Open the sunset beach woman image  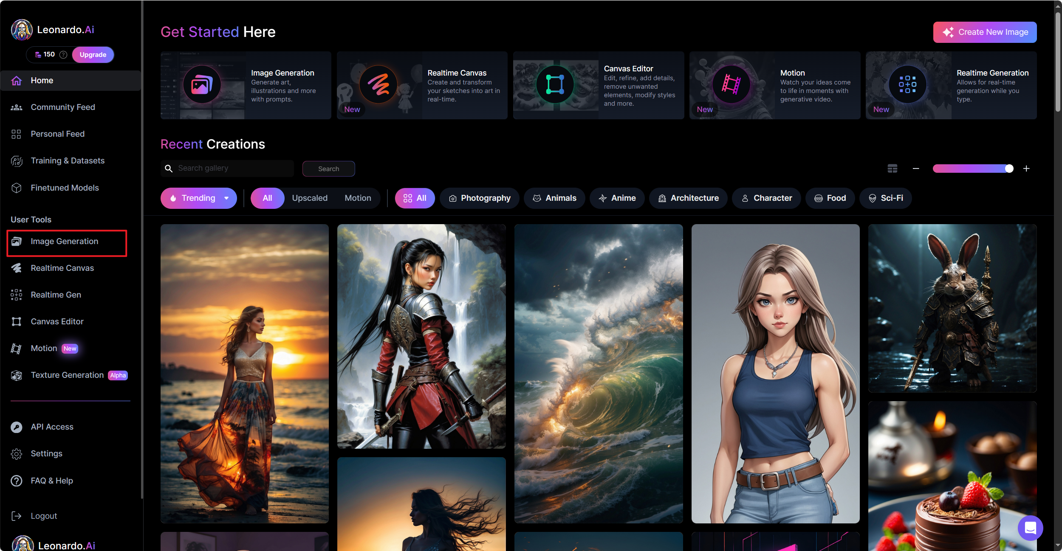pos(245,374)
